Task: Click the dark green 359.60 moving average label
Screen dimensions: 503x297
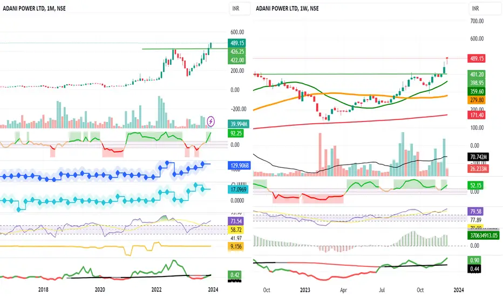Action: tap(477, 91)
